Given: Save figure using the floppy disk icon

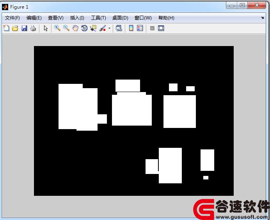Looking at the screenshot, I should (x=24, y=28).
